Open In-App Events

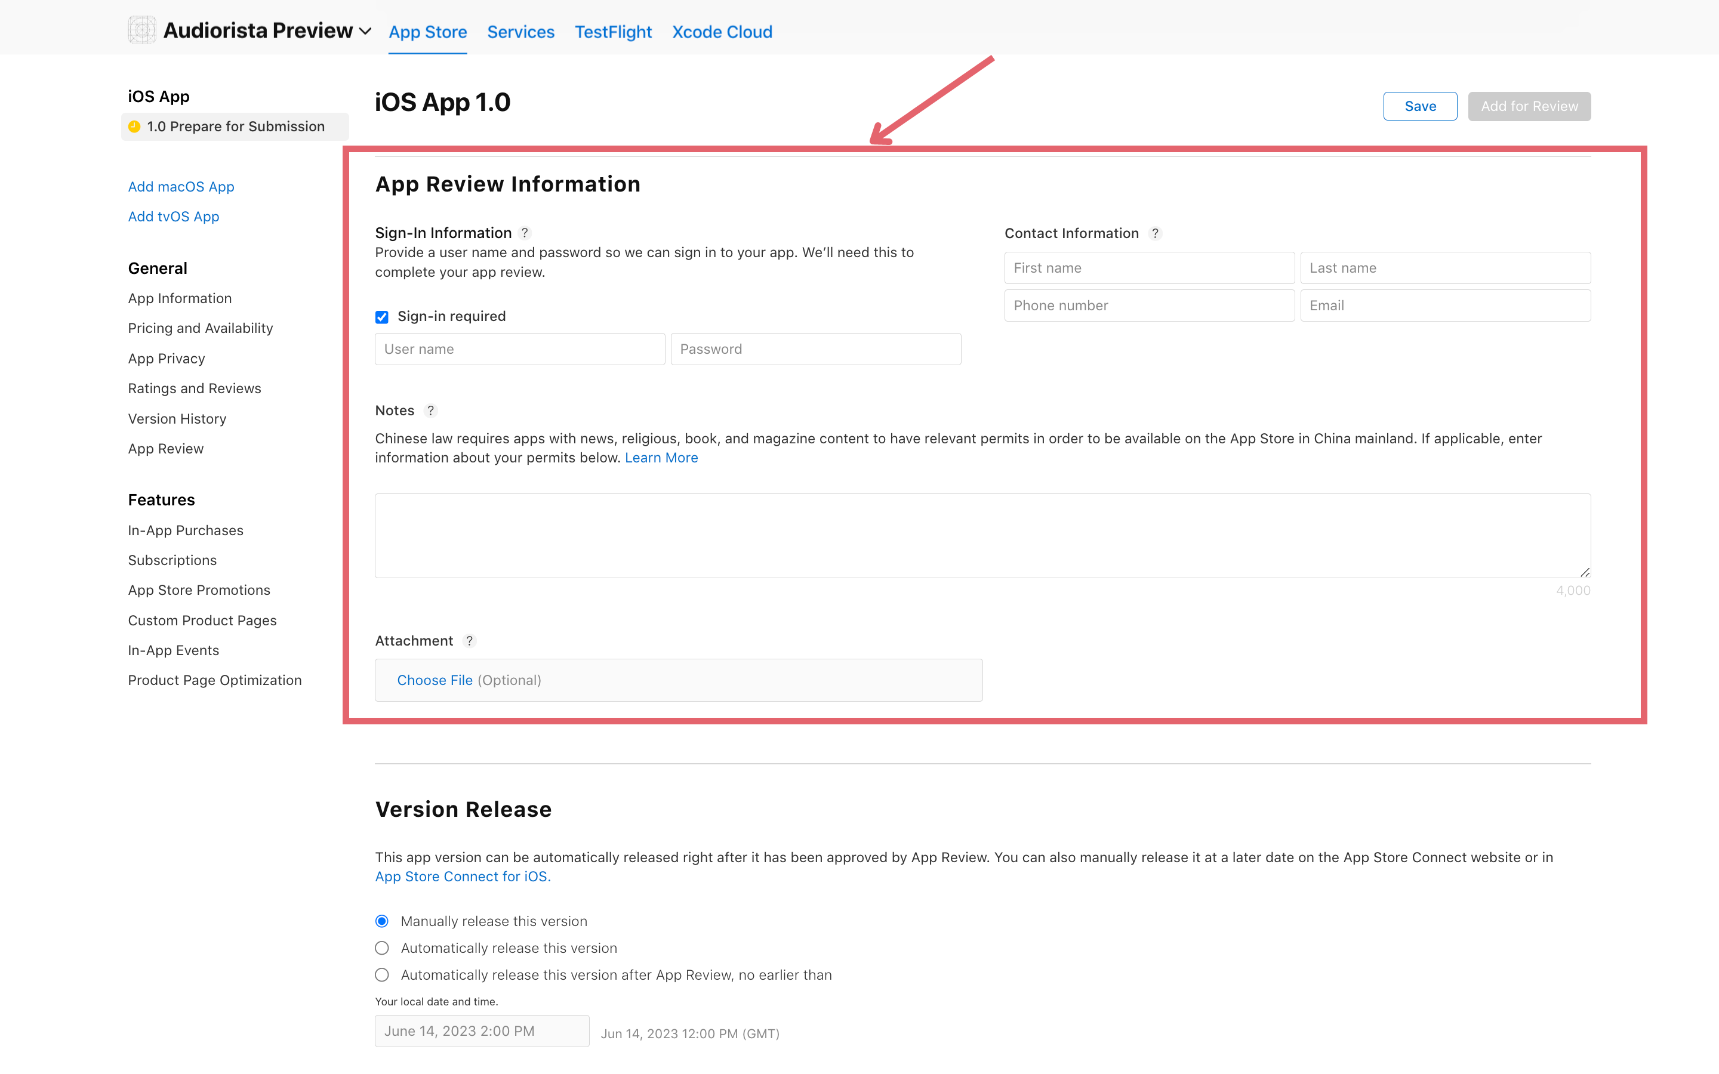[x=173, y=650]
